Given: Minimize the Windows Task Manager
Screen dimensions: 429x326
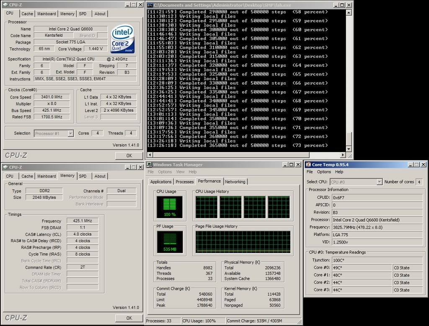Looking at the screenshot, I should point(285,165).
